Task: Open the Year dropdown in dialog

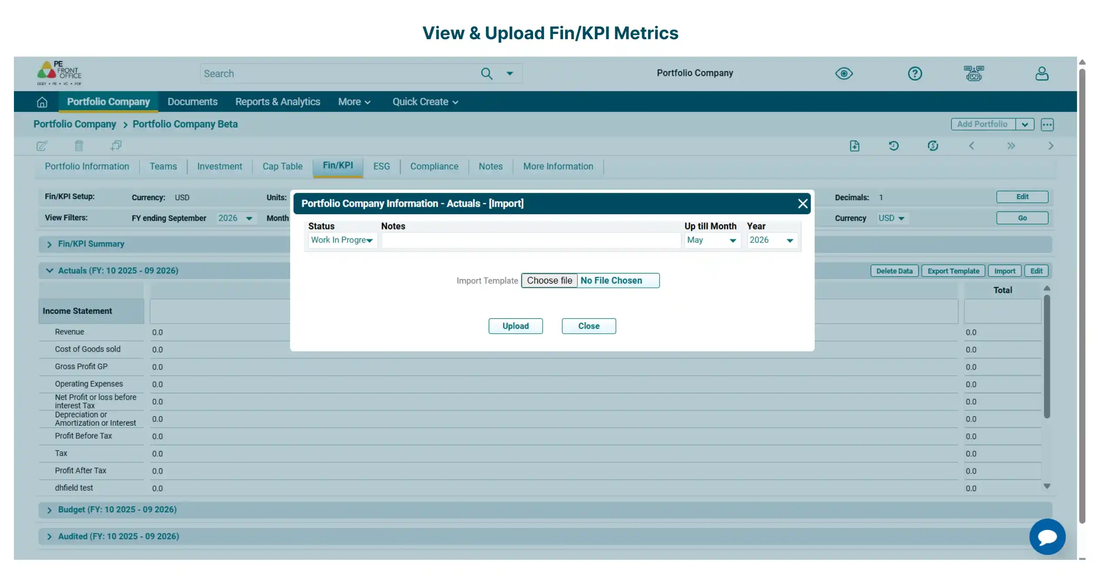Action: coord(772,240)
